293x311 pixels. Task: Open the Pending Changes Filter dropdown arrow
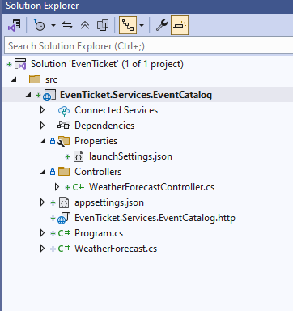point(53,26)
